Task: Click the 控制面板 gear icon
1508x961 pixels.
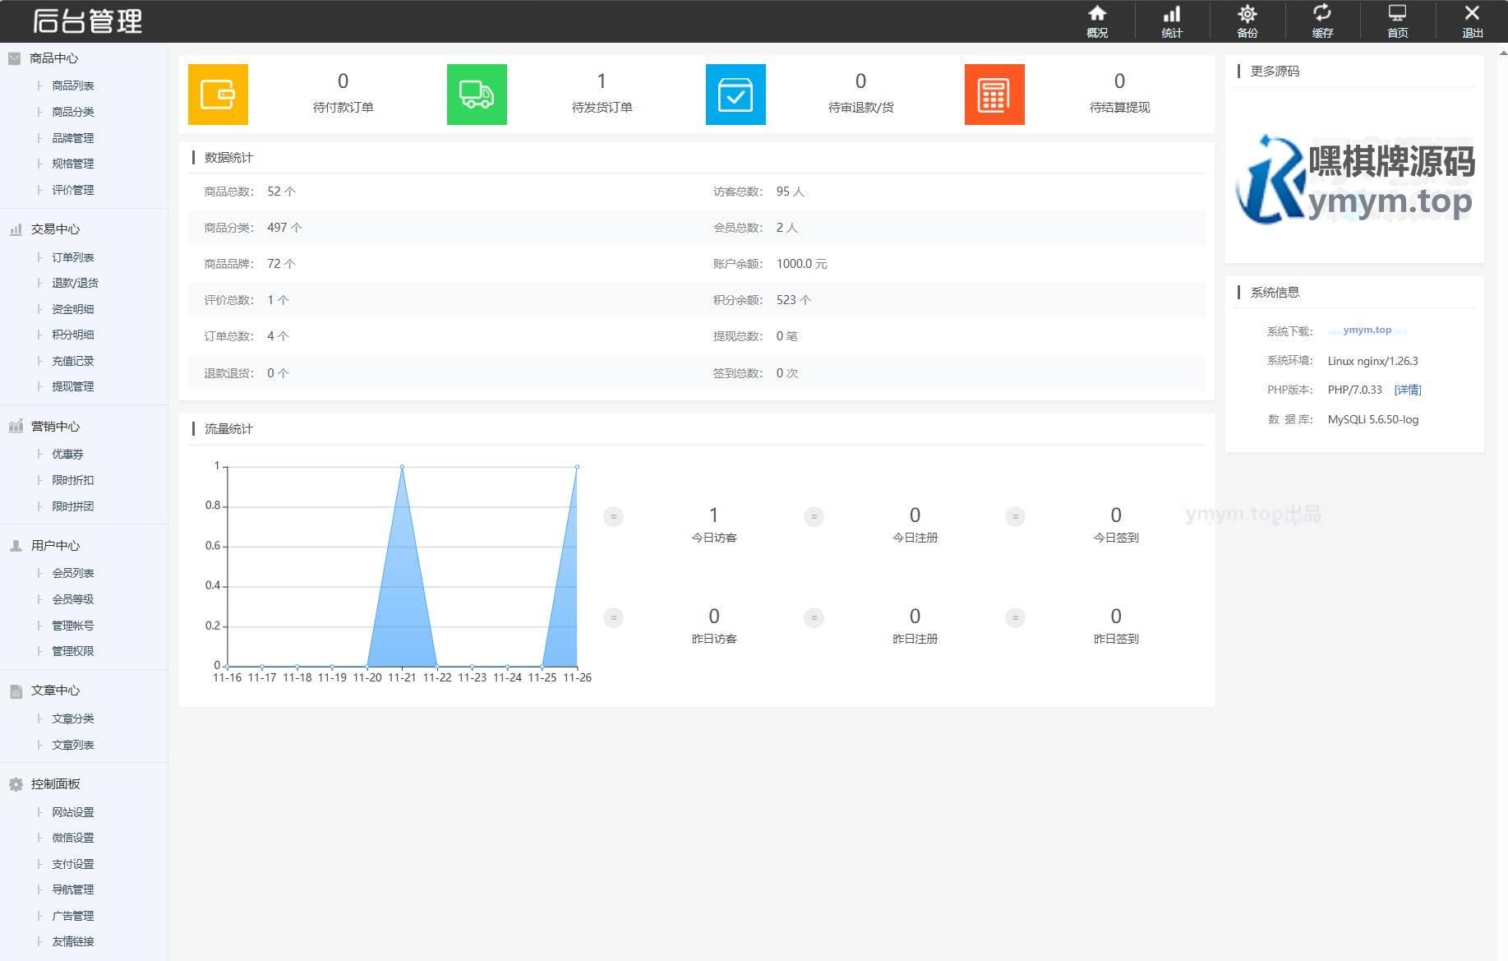Action: point(16,784)
